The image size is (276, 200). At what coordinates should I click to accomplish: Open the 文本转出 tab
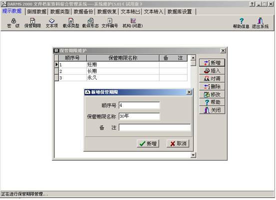[x=130, y=12]
